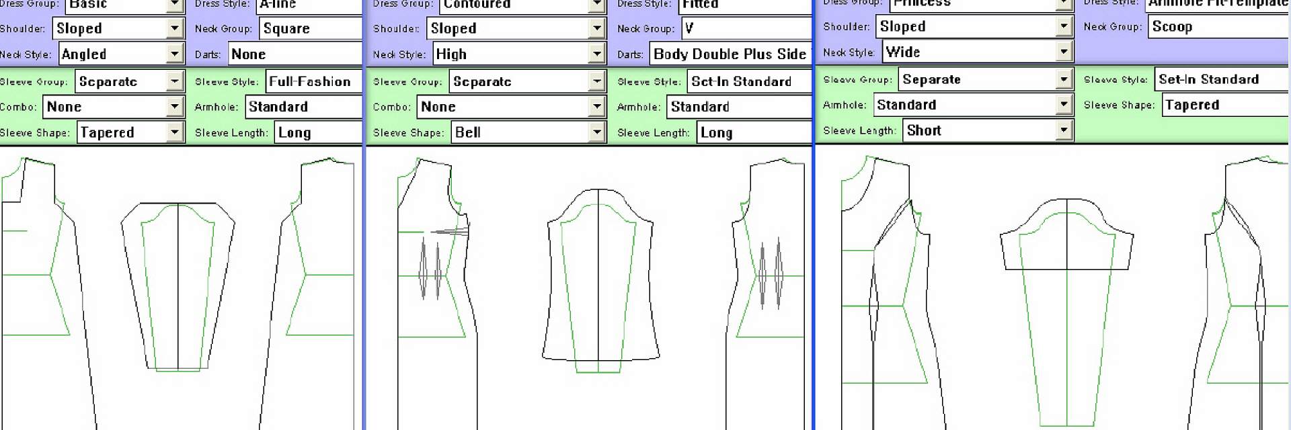The height and width of the screenshot is (430, 1291).
Task: Select the Dress Style field showing Fitted
Action: coord(744,5)
